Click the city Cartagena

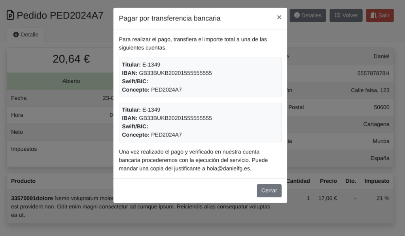point(376,124)
